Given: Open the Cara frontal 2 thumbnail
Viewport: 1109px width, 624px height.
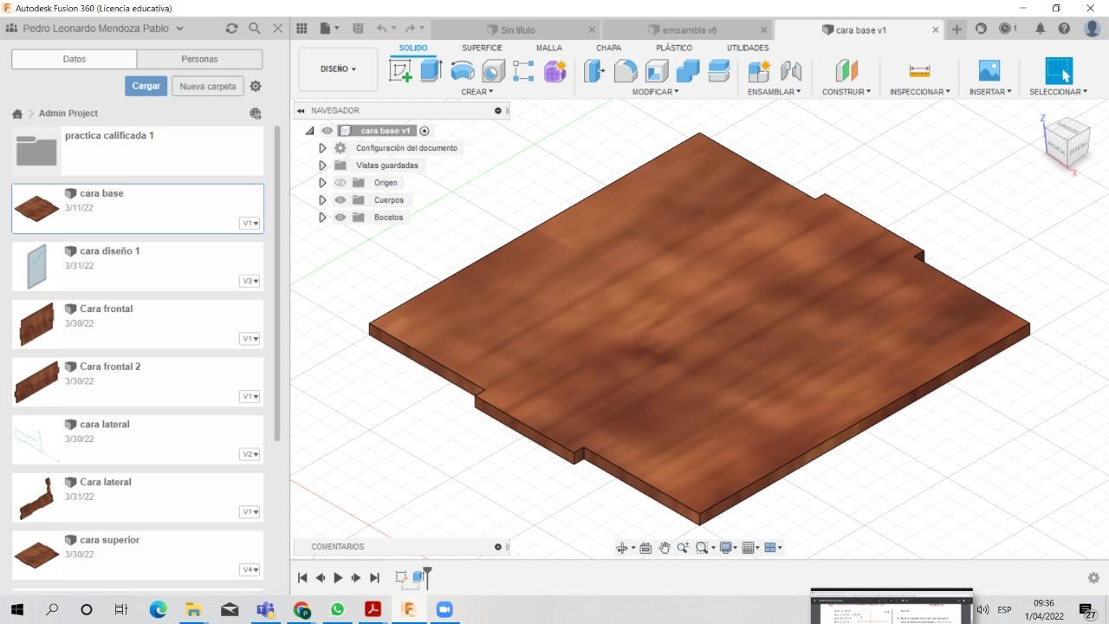Looking at the screenshot, I should [x=36, y=381].
